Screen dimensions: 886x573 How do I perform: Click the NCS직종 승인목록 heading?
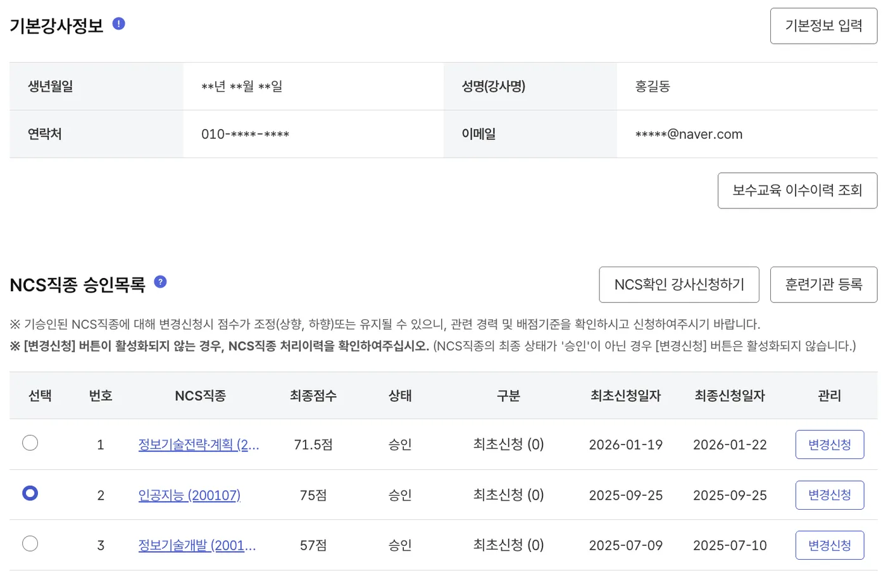point(77,285)
